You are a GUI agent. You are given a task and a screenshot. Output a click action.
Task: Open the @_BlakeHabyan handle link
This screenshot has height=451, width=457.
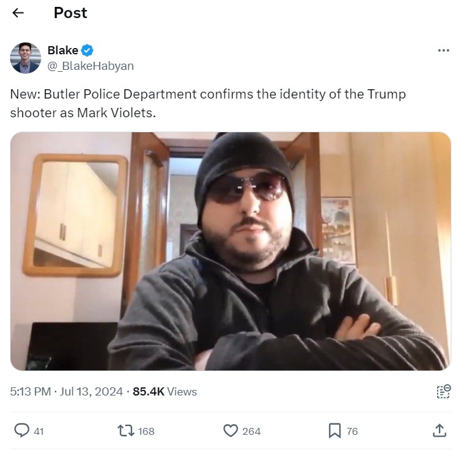(90, 66)
